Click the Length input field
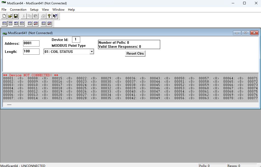The width and height of the screenshot is (261, 167). click(x=31, y=52)
